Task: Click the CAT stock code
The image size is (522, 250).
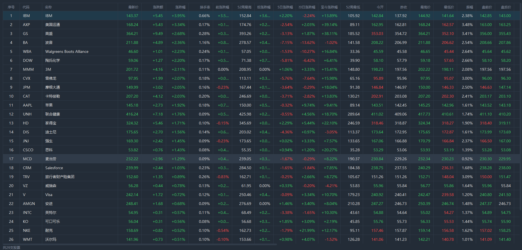Action: [26, 96]
